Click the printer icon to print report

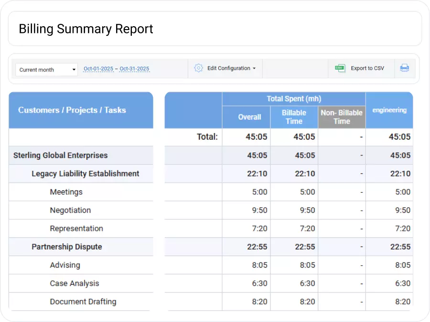pos(406,68)
